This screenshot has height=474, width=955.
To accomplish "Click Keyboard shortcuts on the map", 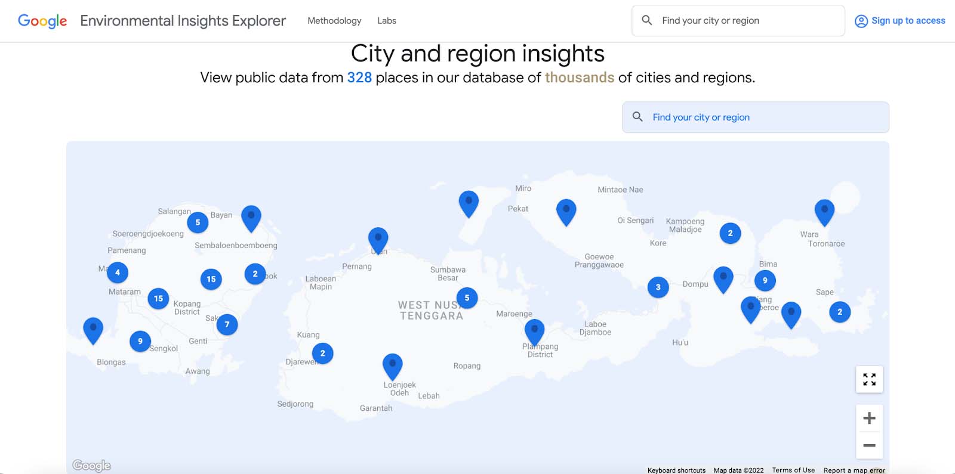I will pos(676,470).
